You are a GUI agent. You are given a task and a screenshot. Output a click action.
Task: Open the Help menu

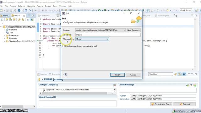pyautogui.click(x=70, y=6)
